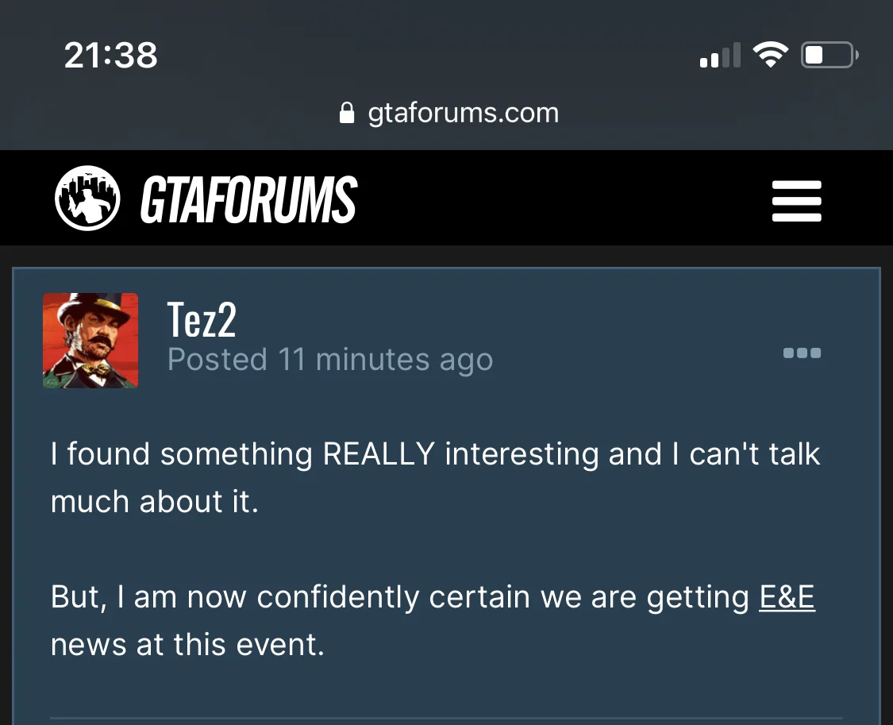
Task: Click 'news at this event.' text line
Action: click(x=188, y=644)
